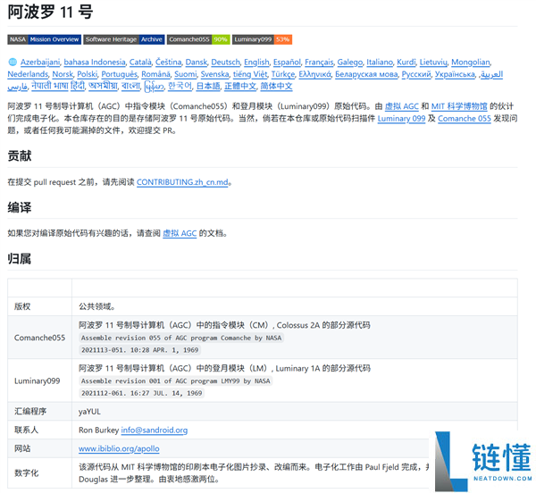Open the www.ibiblio.org/apollo website link
The image size is (536, 493).
119,448
